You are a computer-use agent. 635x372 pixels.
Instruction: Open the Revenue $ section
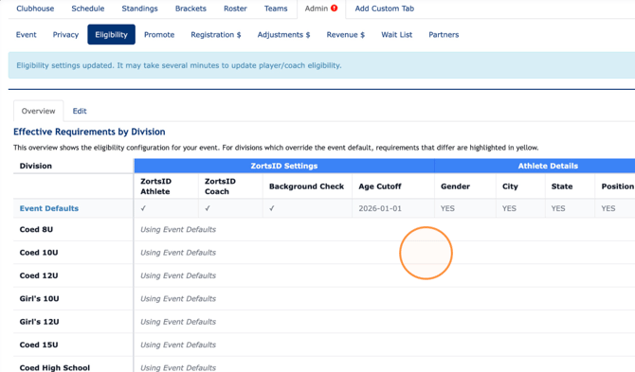click(x=345, y=35)
